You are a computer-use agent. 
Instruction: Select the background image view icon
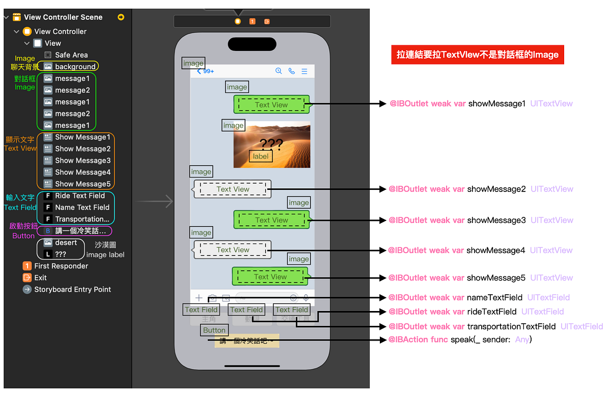[48, 66]
